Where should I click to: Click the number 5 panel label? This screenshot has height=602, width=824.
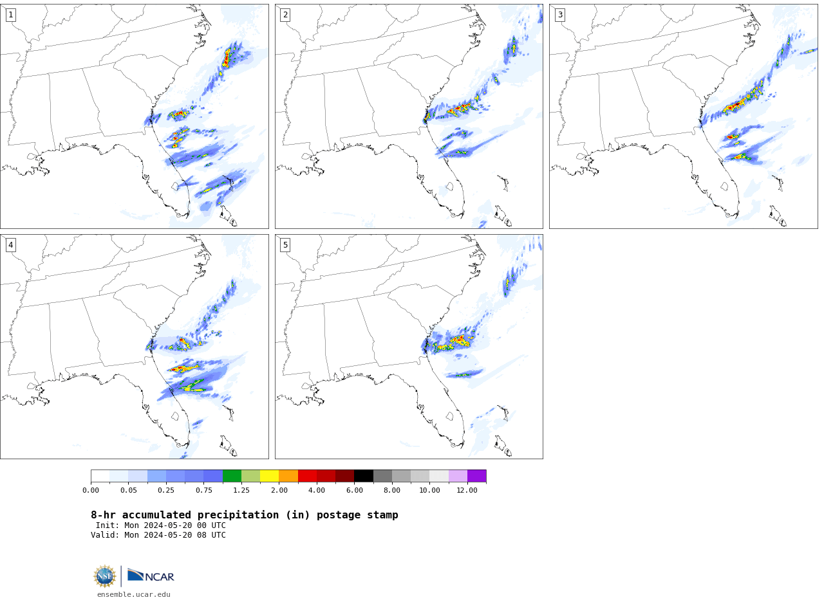click(285, 245)
